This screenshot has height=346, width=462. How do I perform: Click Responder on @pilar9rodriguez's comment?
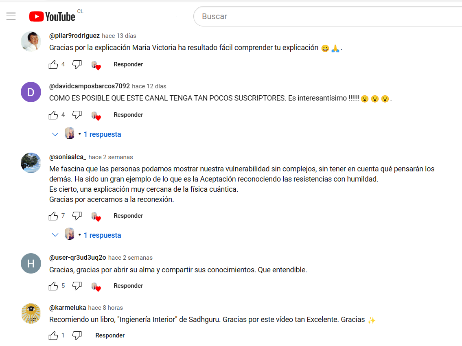coord(128,64)
